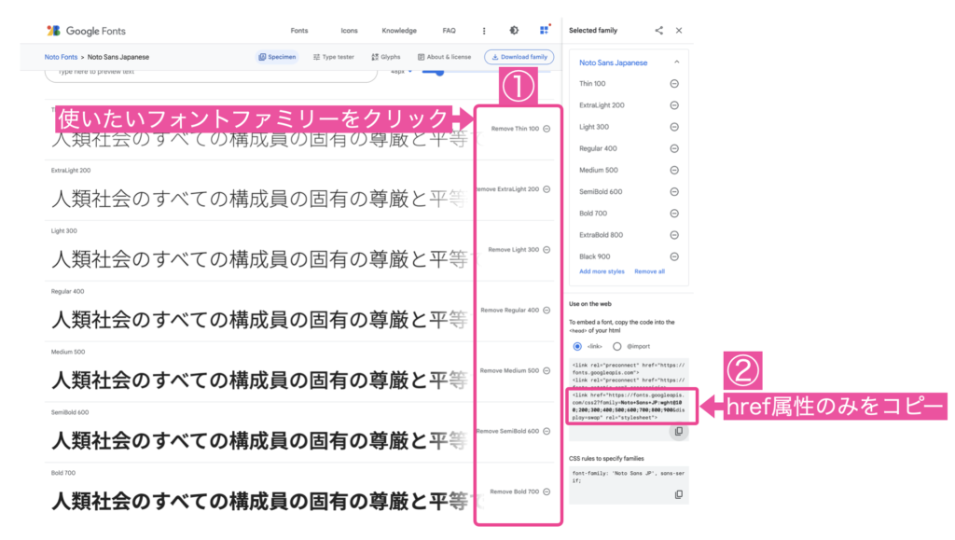Remove Regular 400 using sidebar minus icon

(x=674, y=148)
